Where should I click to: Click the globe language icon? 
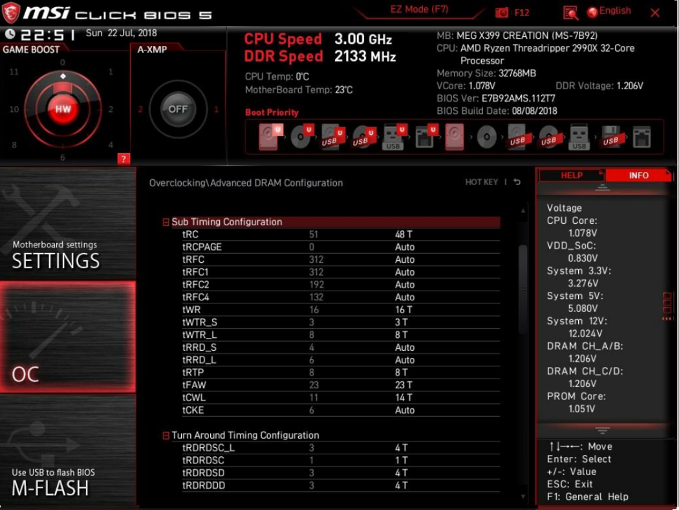[x=592, y=12]
